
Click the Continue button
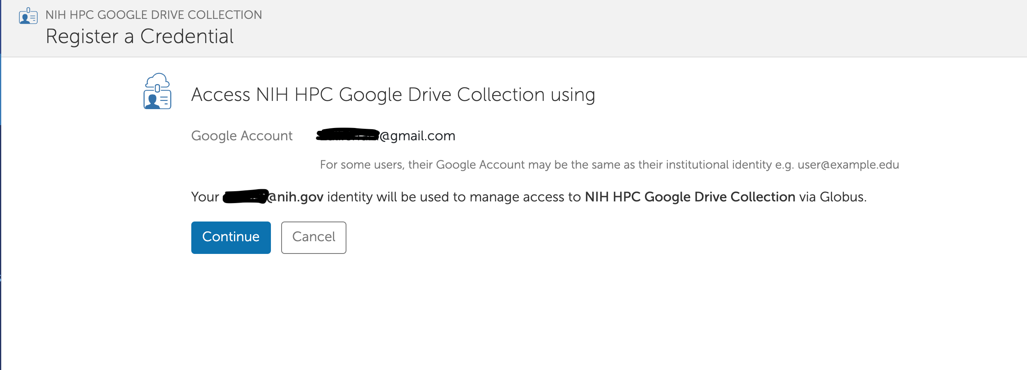231,238
